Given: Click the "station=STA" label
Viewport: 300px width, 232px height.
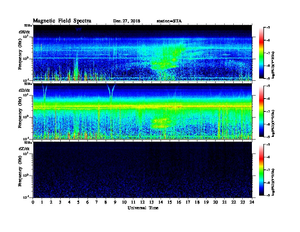Looking at the screenshot, I should (x=169, y=21).
